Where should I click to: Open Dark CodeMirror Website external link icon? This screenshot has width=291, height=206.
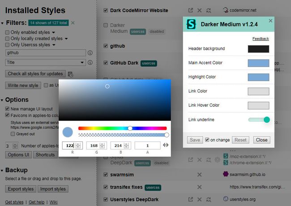click(x=190, y=10)
